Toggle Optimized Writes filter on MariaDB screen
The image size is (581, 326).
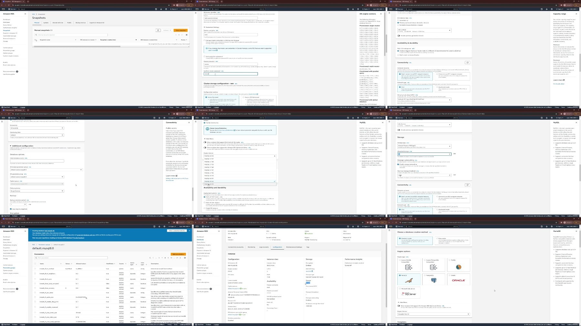coord(399,306)
